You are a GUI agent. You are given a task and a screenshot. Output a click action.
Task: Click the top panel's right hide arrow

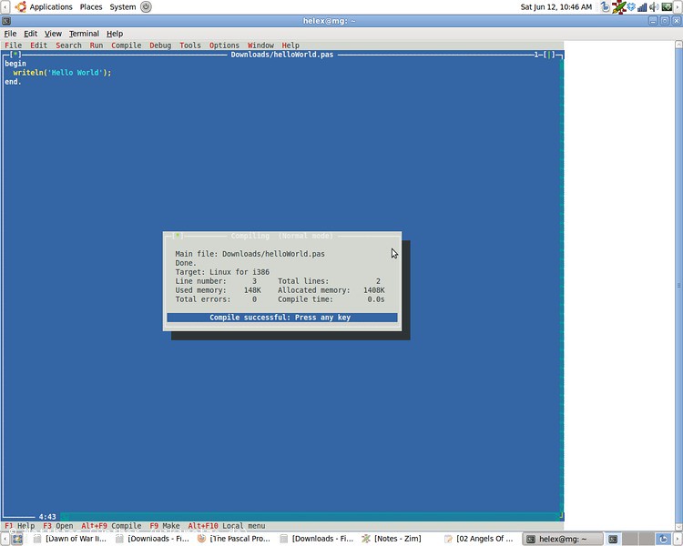point(678,7)
